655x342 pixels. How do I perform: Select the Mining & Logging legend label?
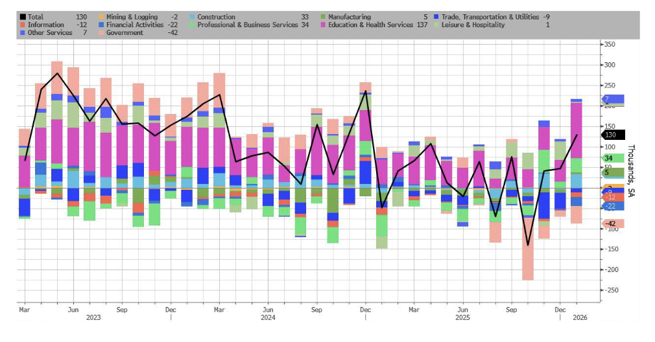(132, 17)
